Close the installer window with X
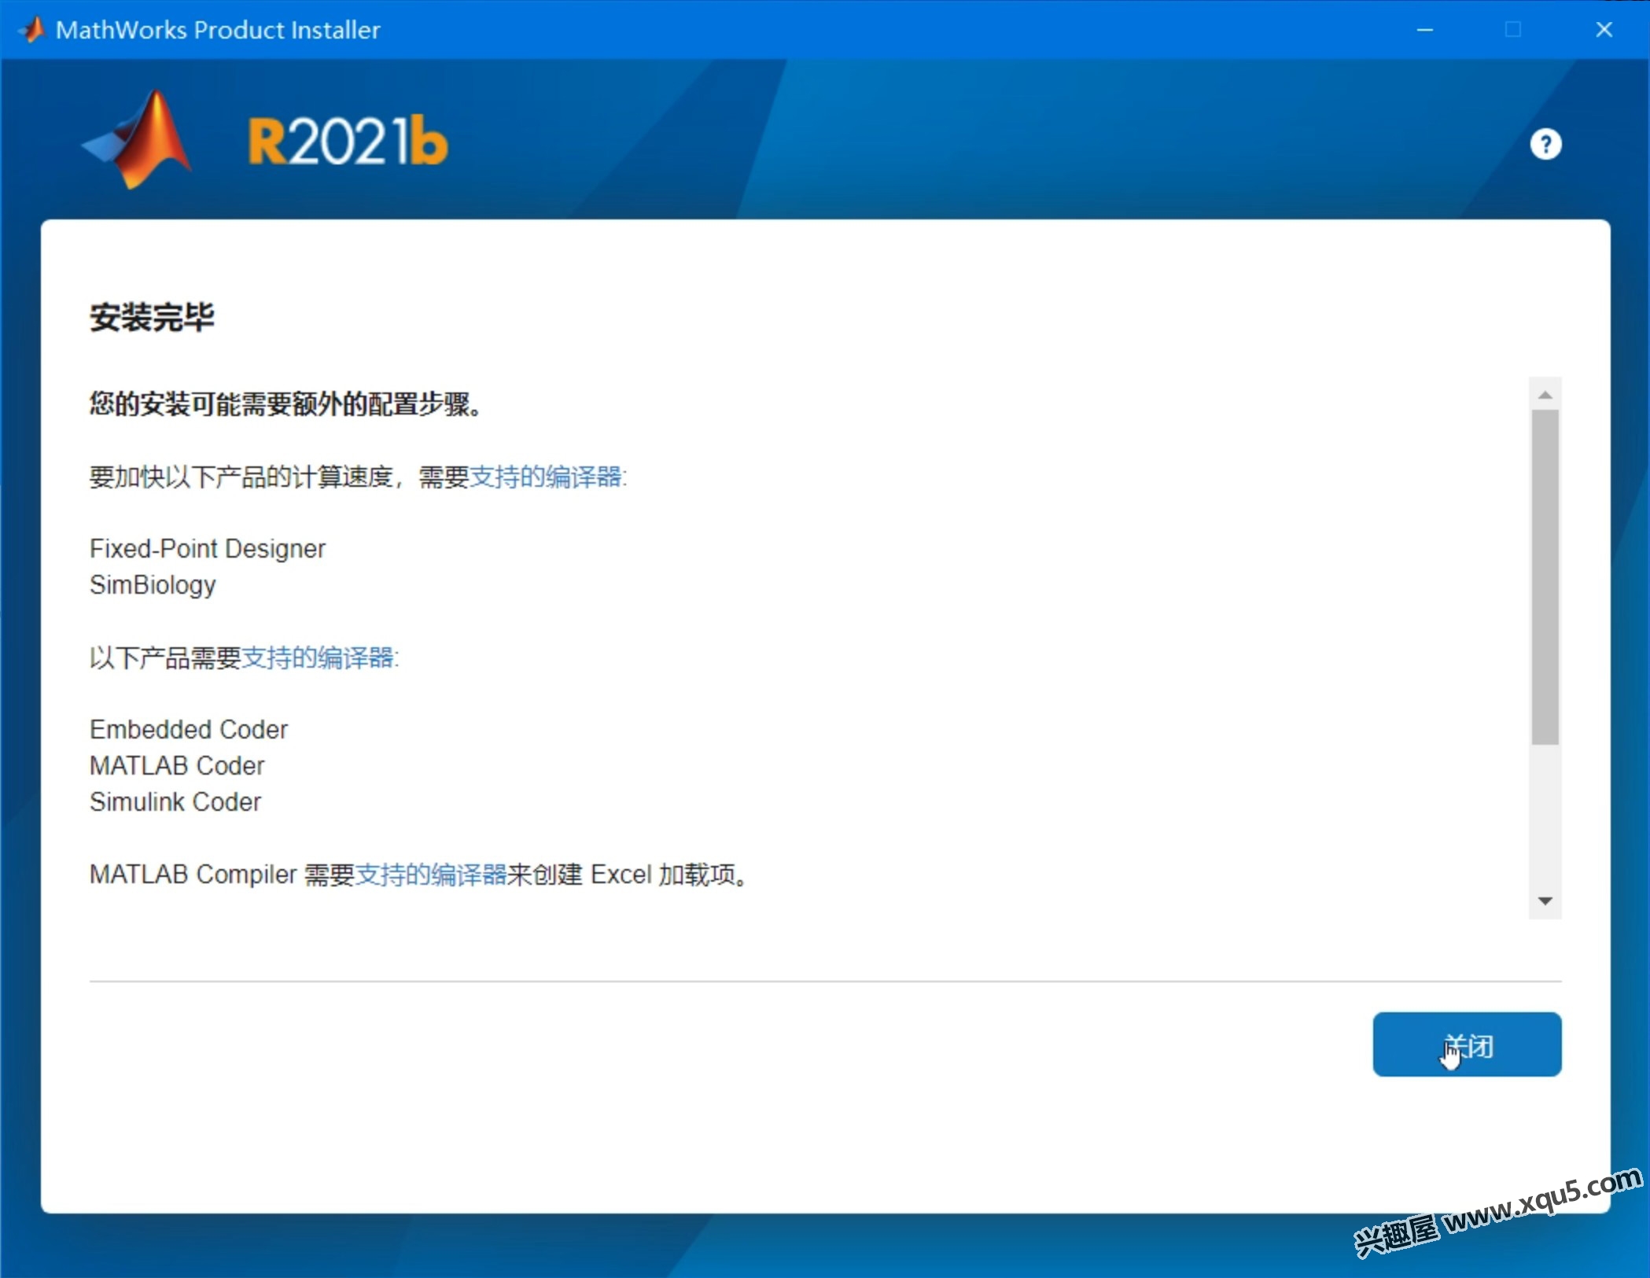 click(x=1604, y=30)
